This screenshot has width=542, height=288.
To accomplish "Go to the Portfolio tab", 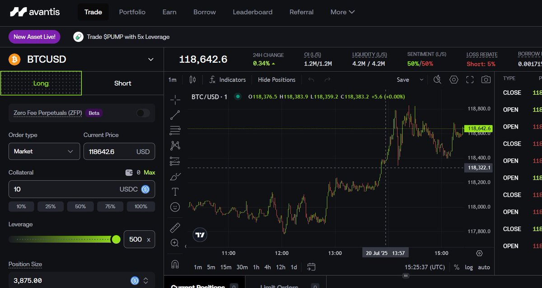I will (x=132, y=12).
